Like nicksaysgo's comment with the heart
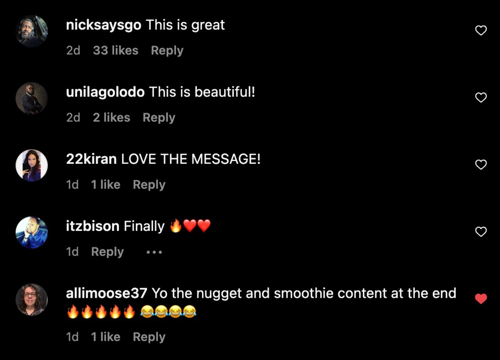500x360 pixels. point(481,31)
